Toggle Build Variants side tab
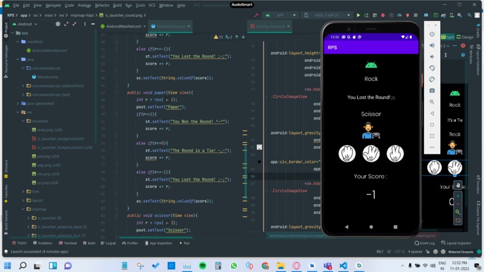The height and width of the screenshot is (272, 484). pyautogui.click(x=6, y=222)
